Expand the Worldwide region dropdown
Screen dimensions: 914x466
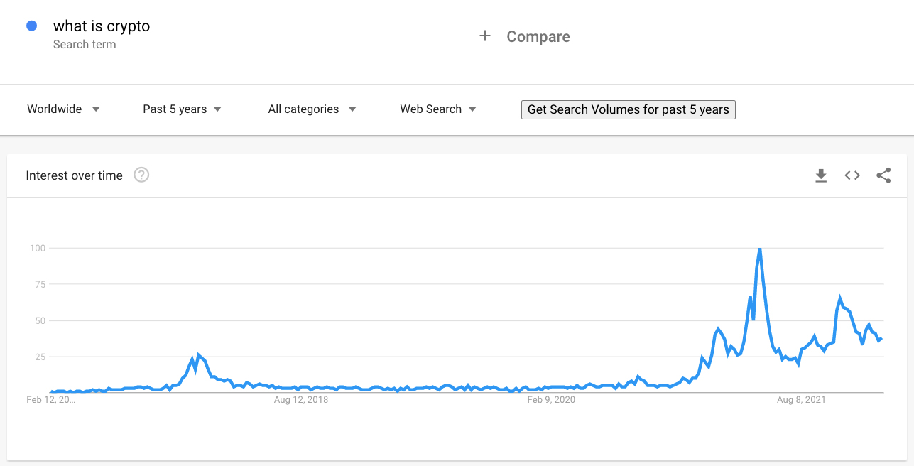coord(64,109)
